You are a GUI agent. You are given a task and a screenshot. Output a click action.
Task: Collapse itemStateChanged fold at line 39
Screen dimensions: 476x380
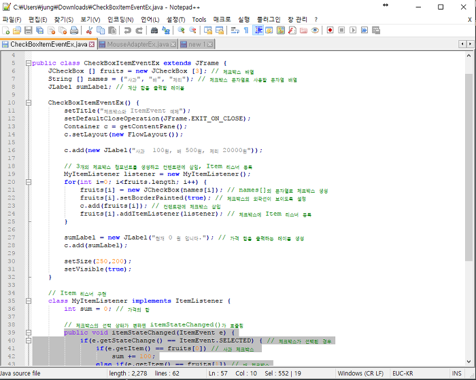[29, 332]
